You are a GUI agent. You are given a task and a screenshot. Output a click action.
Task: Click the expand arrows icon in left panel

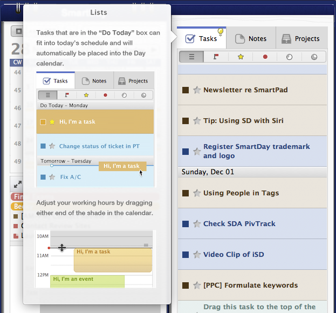click(18, 184)
